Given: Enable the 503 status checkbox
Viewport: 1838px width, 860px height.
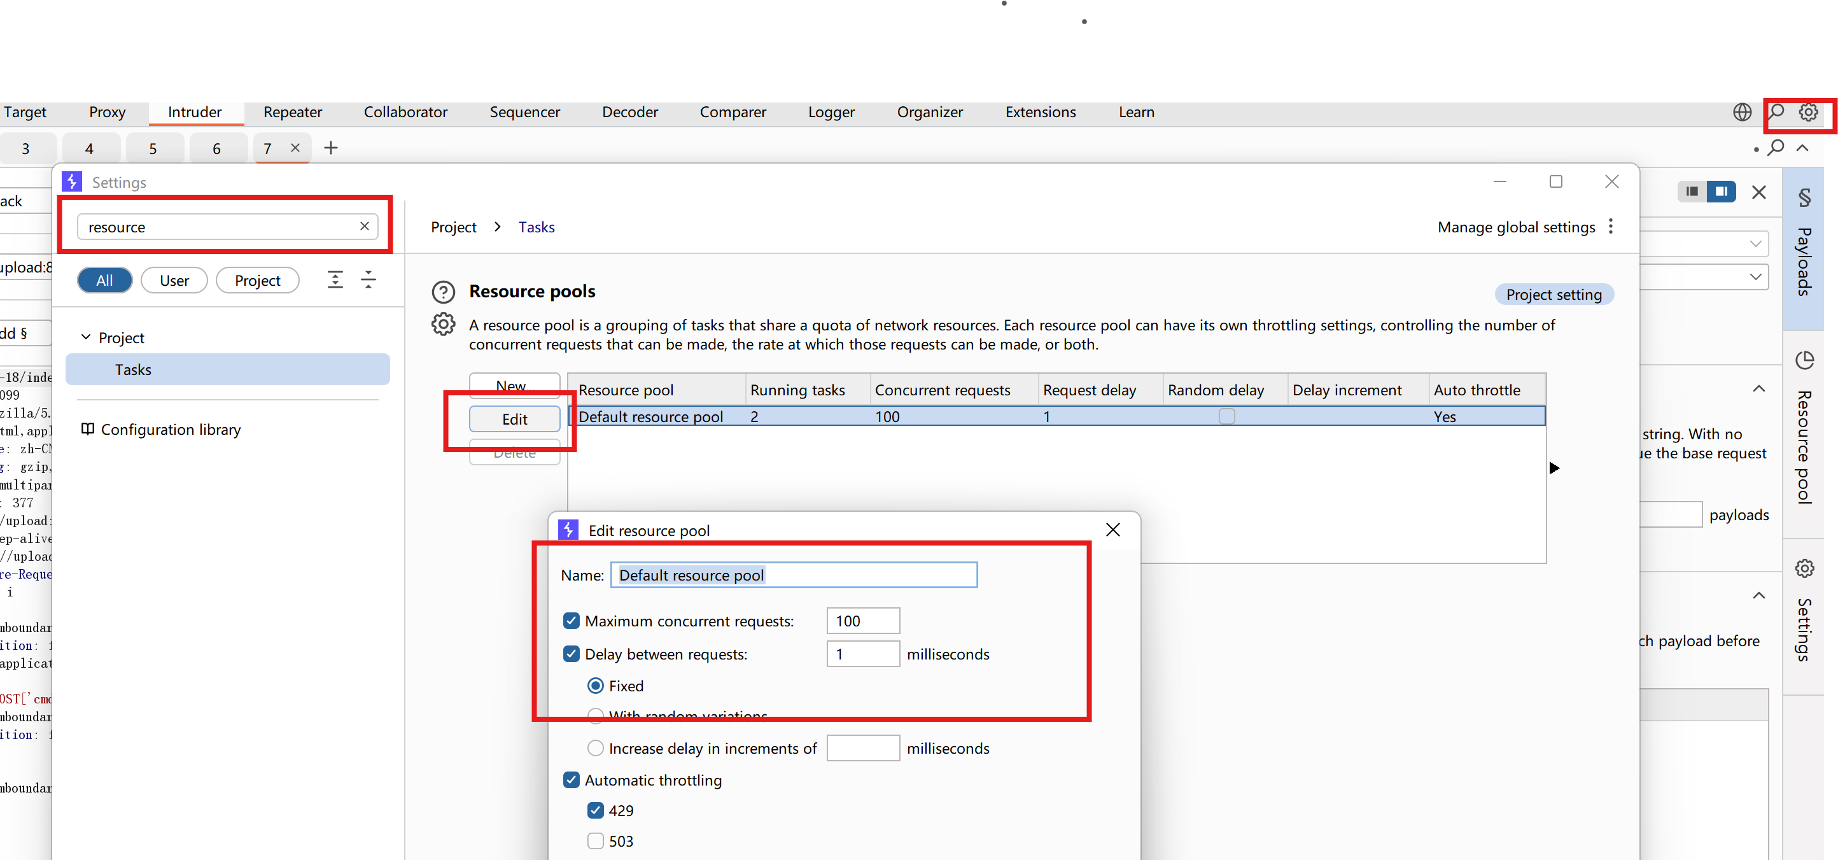Looking at the screenshot, I should point(595,841).
